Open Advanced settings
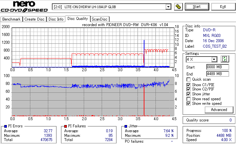The image size is (236, 144). pyautogui.click(x=219, y=110)
